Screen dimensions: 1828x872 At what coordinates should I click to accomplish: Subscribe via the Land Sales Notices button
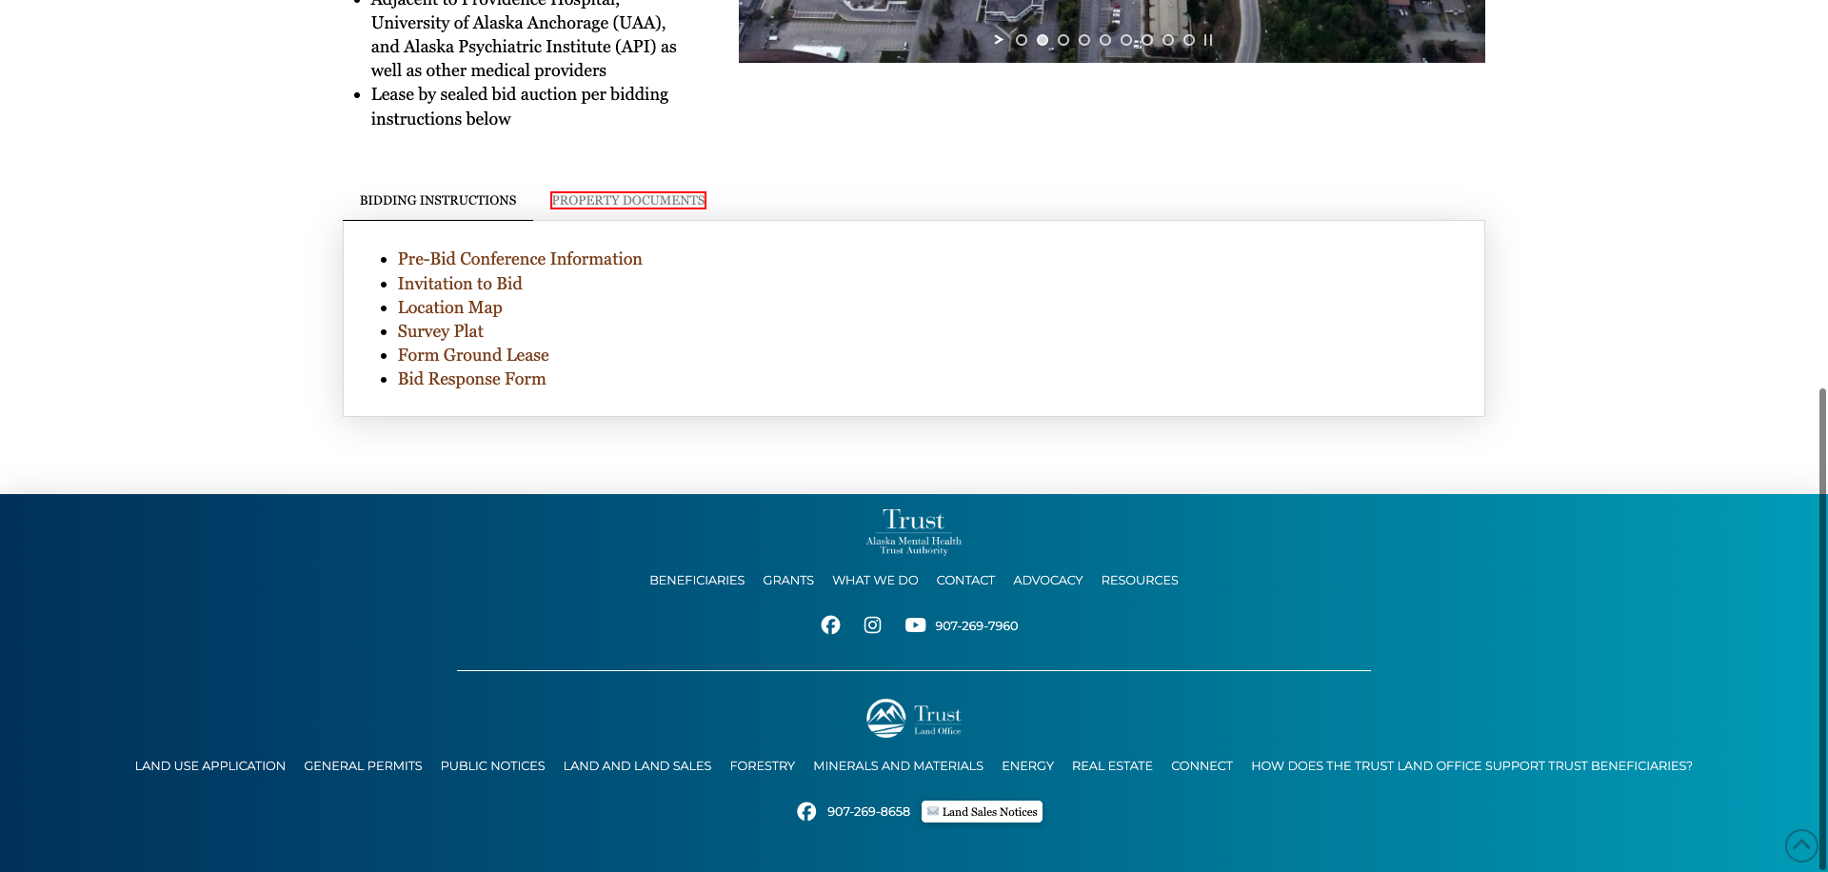pyautogui.click(x=981, y=810)
